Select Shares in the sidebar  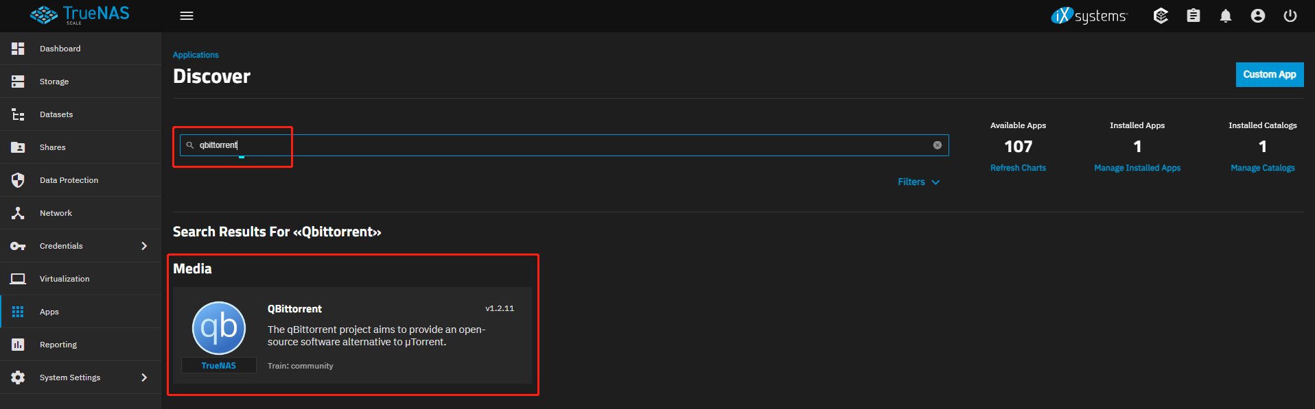(x=80, y=147)
